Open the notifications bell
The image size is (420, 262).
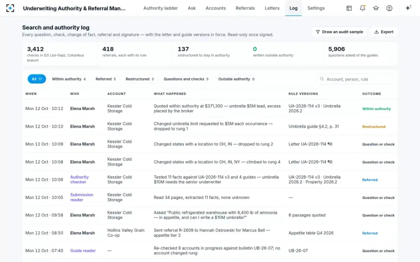[x=363, y=8]
